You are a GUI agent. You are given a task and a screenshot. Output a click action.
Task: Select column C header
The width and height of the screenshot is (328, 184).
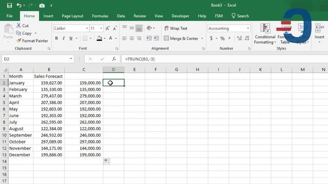click(84, 70)
